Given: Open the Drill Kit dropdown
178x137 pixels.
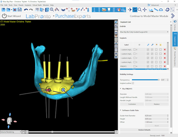Looking at the screenshot, I should (x=144, y=32).
